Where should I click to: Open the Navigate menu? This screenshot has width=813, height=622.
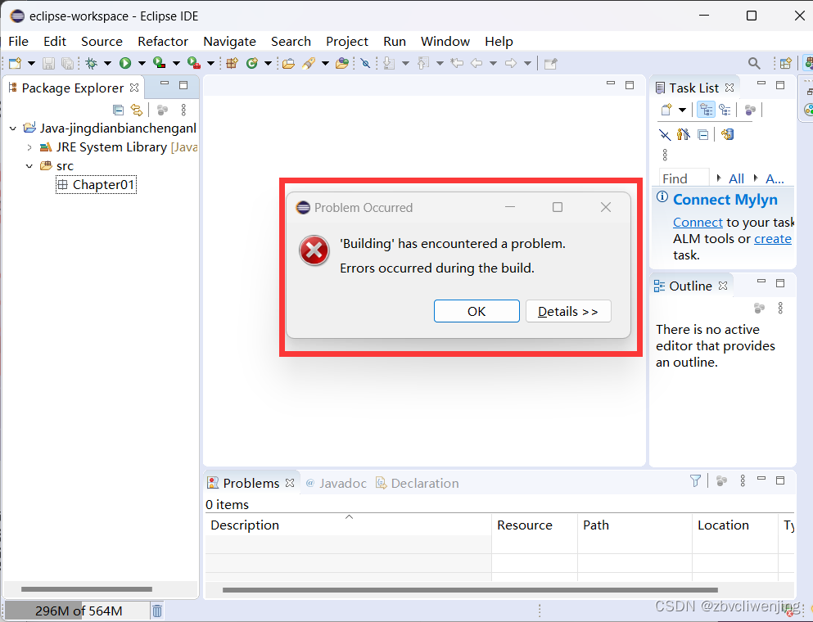[x=230, y=41]
